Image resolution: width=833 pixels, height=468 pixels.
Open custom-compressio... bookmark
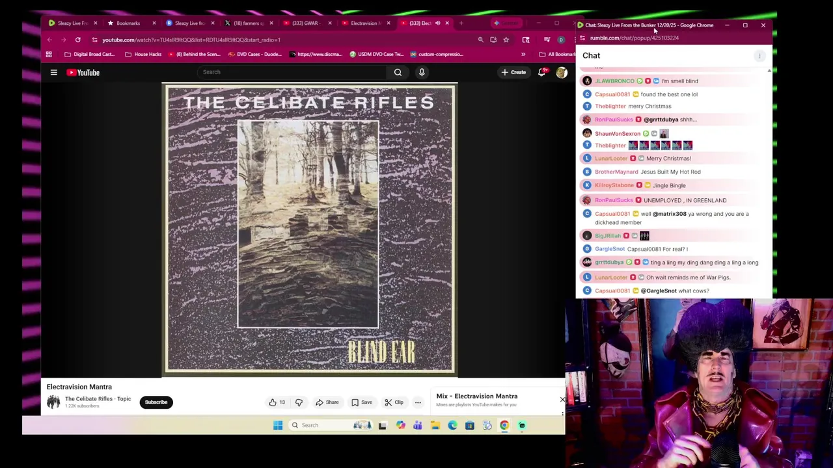coord(437,55)
